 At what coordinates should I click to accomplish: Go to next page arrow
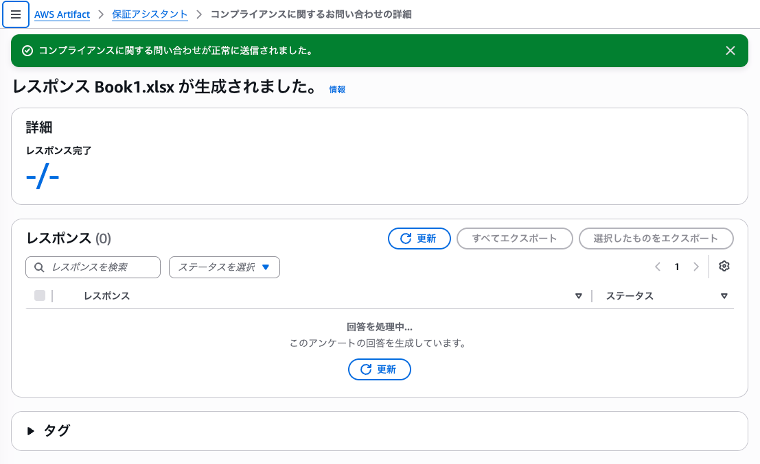coord(696,267)
